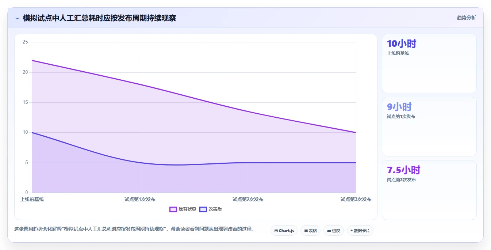This screenshot has width=491, height=250.
Task: Toggle the 改善后 legend swatch
Action: coord(203,209)
